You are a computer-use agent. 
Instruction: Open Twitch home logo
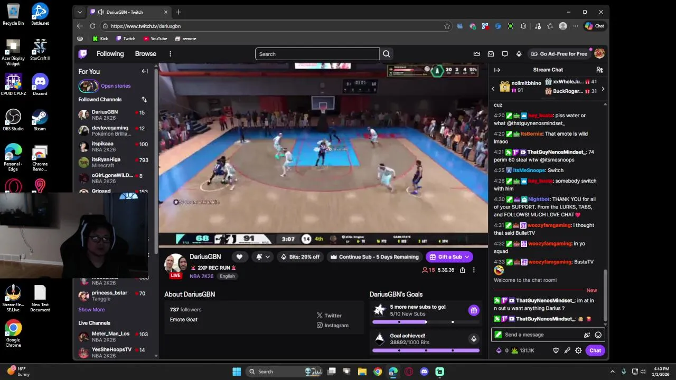[x=83, y=54]
